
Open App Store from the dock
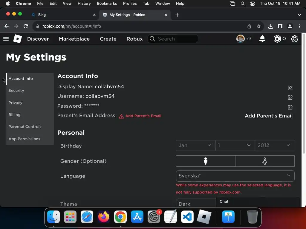137,217
